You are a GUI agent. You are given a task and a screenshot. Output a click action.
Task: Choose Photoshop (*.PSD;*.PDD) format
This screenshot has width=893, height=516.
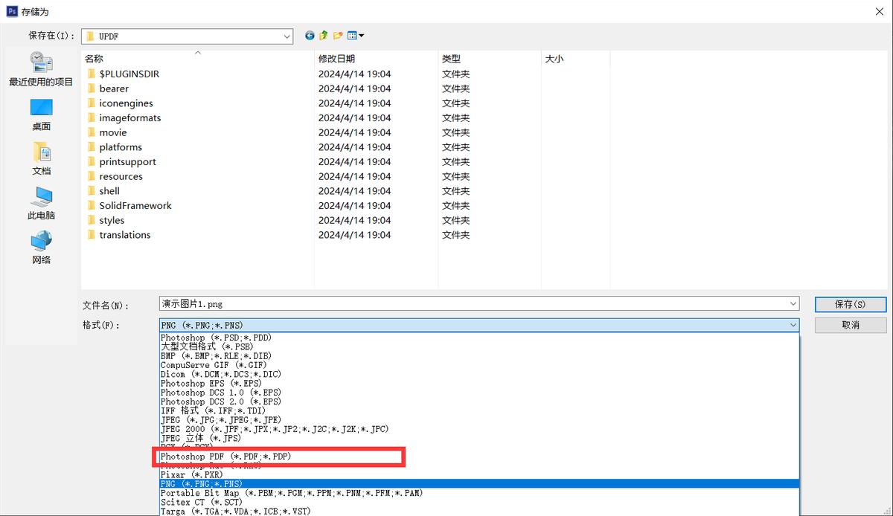pyautogui.click(x=479, y=338)
